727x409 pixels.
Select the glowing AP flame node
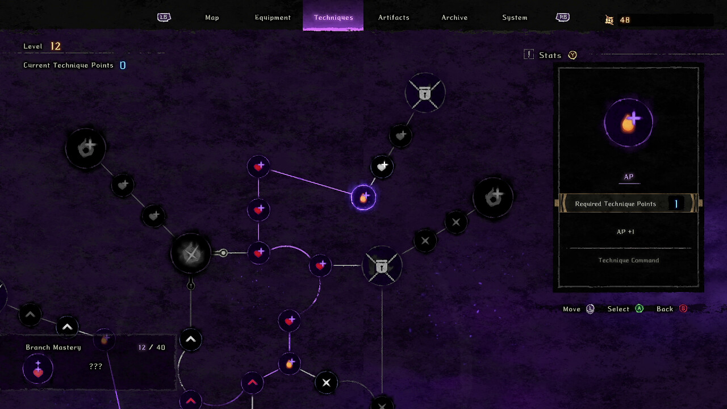click(363, 197)
